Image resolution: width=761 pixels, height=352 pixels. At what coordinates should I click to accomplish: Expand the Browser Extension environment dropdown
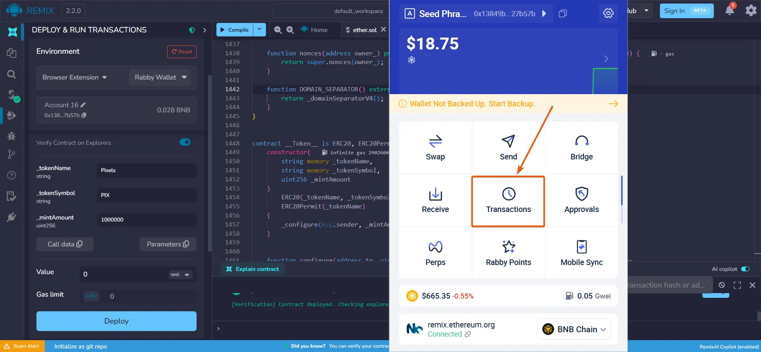(x=75, y=77)
